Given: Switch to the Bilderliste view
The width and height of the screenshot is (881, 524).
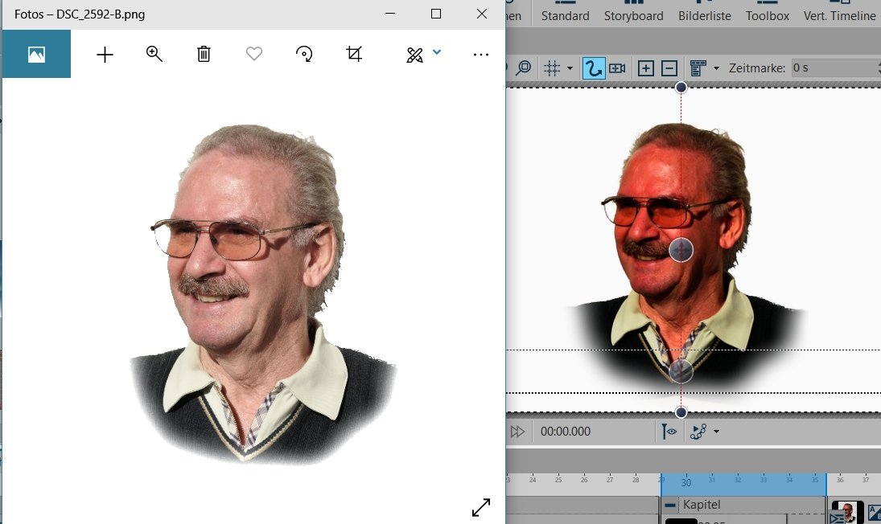Looking at the screenshot, I should point(704,15).
